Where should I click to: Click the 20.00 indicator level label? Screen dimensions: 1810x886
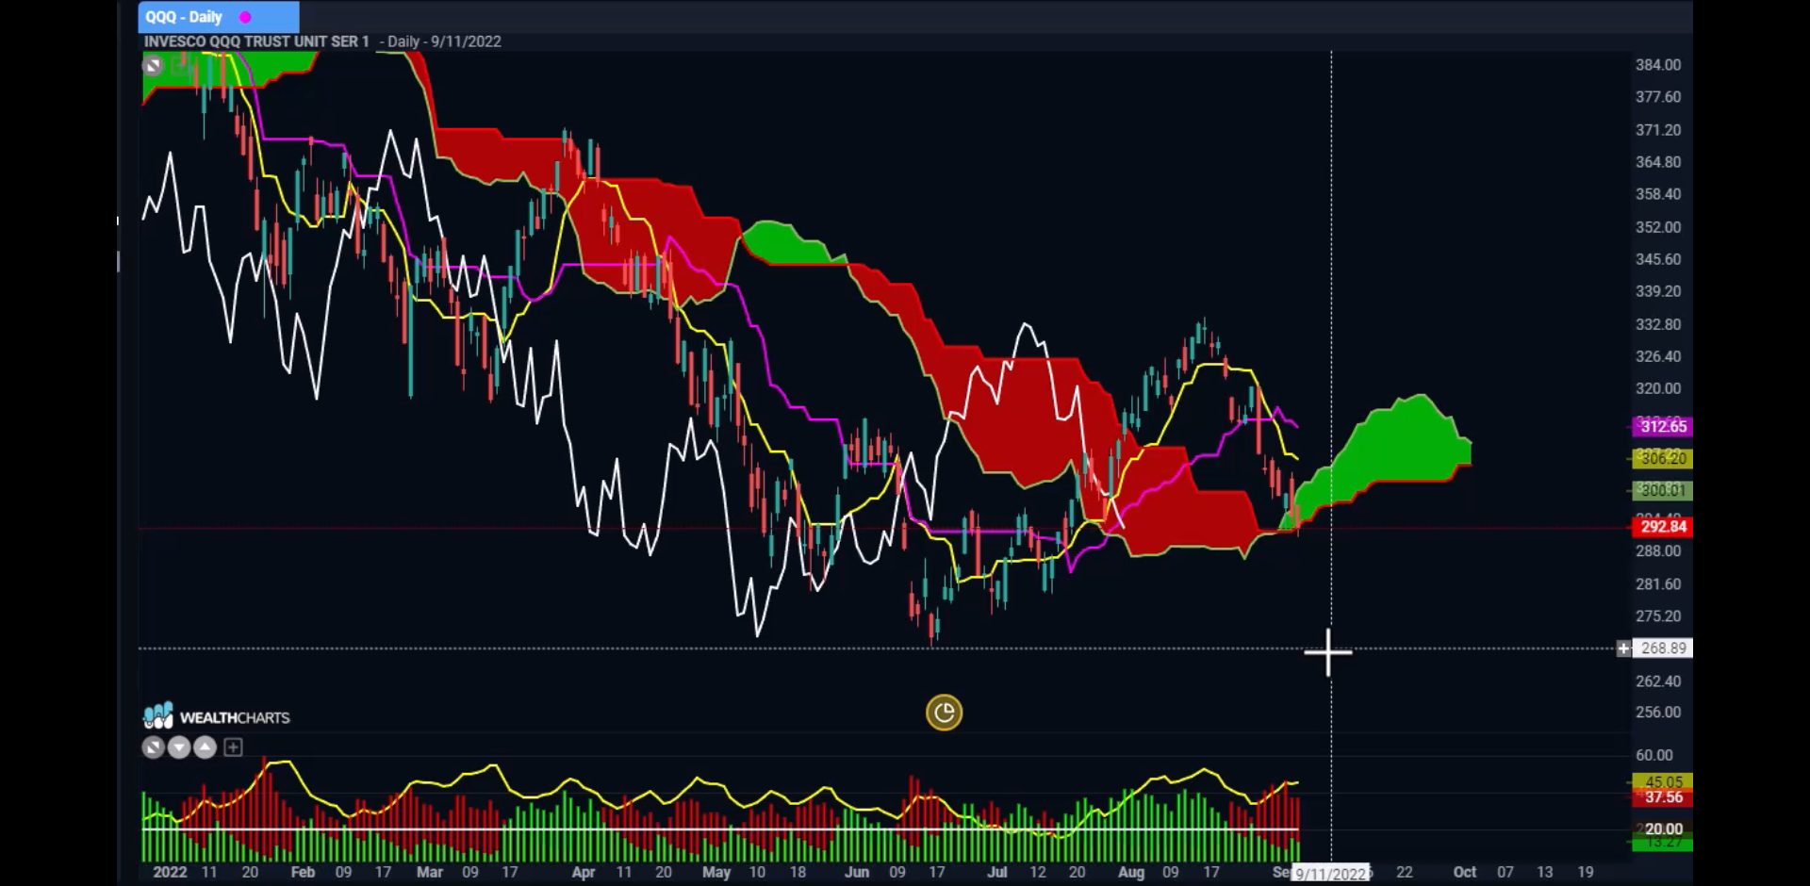[1662, 829]
